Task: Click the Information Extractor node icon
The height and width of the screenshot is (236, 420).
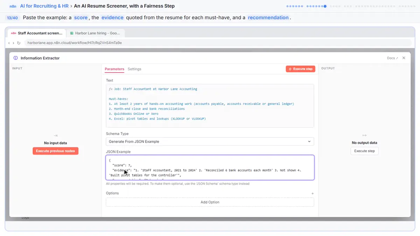Action: (x=16, y=58)
